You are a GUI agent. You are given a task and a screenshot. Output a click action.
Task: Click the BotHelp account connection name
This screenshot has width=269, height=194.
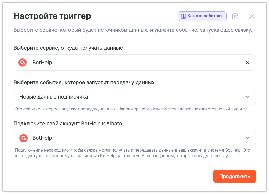42,138
